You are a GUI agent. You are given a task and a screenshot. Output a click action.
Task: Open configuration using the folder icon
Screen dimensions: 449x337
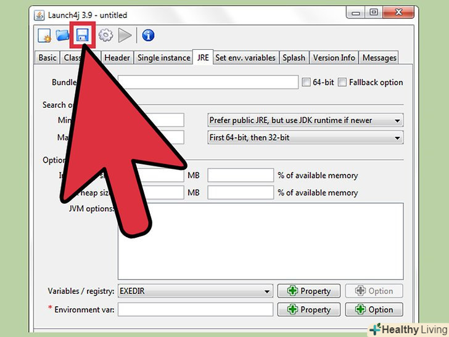click(62, 35)
